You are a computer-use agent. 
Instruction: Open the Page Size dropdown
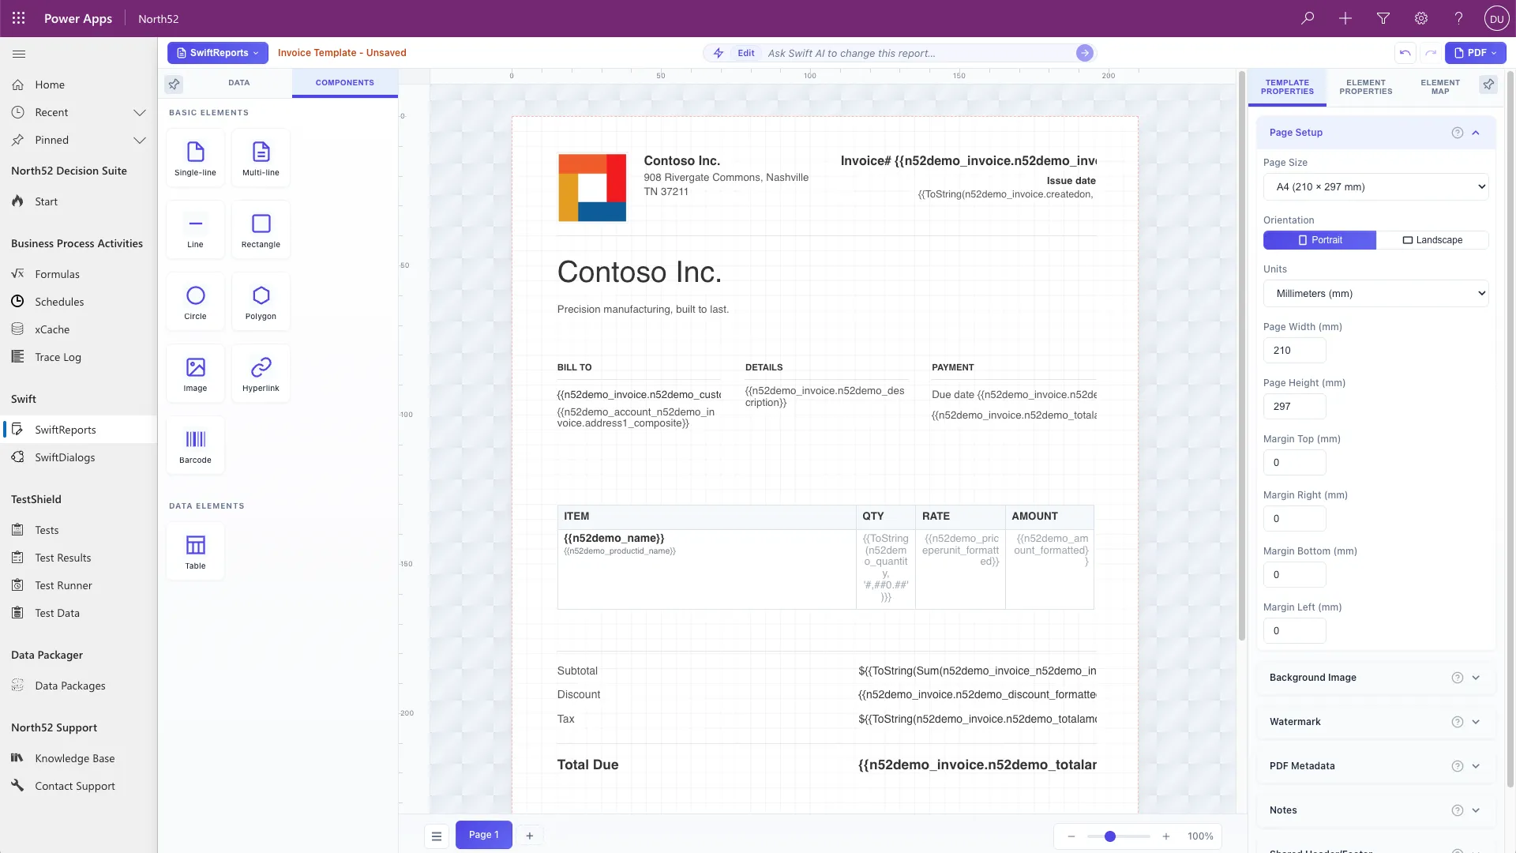click(x=1375, y=187)
